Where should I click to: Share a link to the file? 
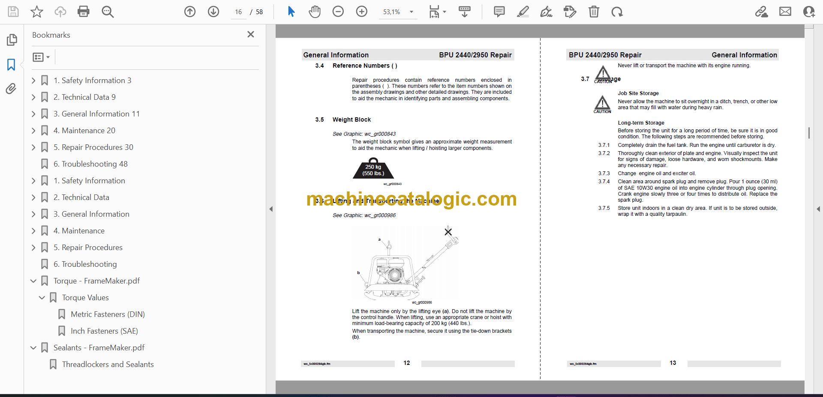(x=762, y=12)
